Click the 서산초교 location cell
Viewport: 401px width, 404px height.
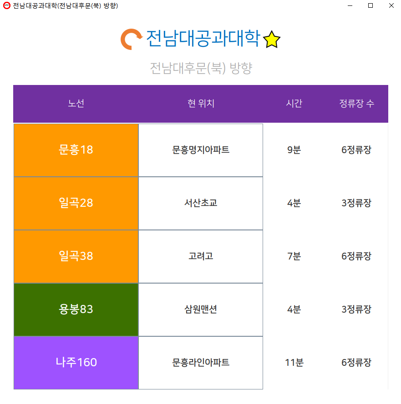(201, 203)
